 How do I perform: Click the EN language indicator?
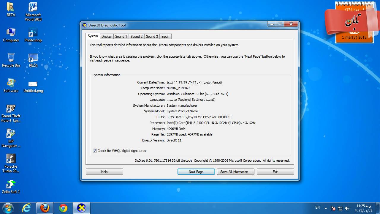[317, 207]
